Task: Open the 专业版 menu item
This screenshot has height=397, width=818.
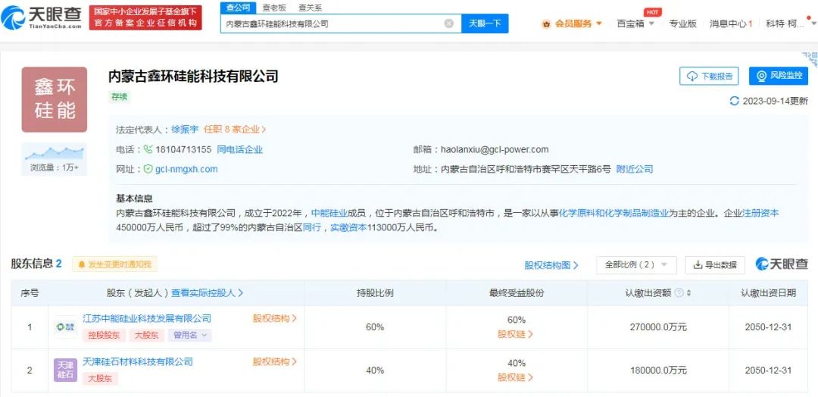Action: click(x=682, y=23)
